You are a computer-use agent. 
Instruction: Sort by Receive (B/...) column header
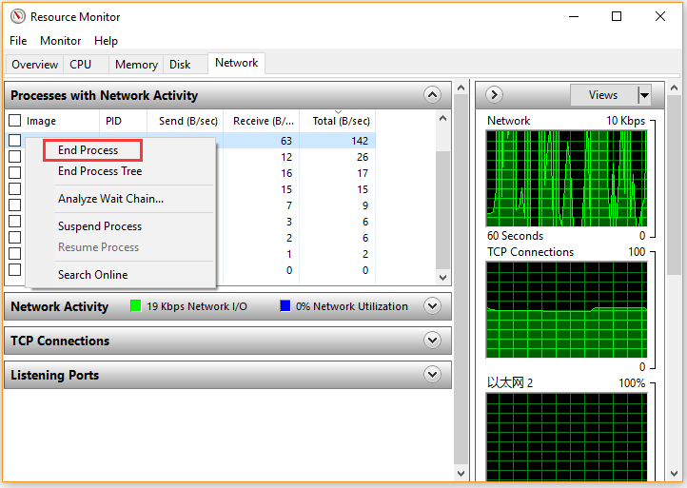pyautogui.click(x=262, y=121)
